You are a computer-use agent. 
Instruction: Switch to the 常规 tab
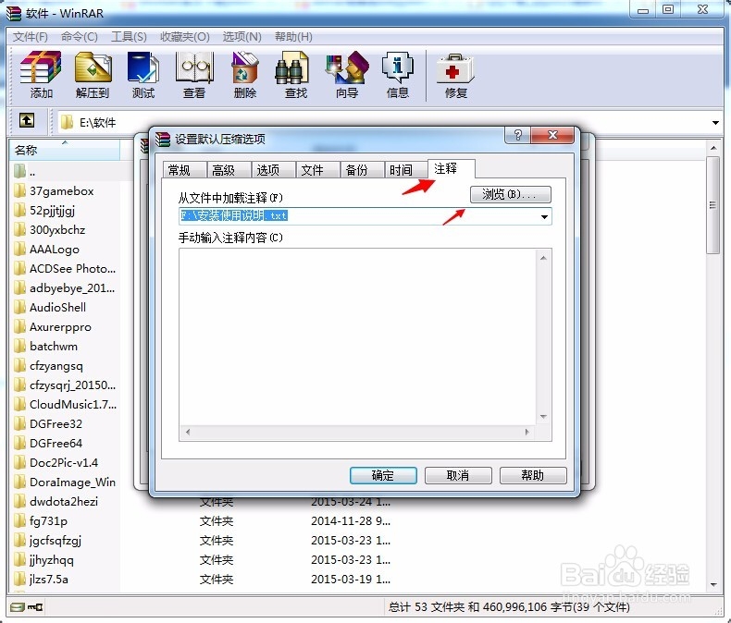point(184,170)
